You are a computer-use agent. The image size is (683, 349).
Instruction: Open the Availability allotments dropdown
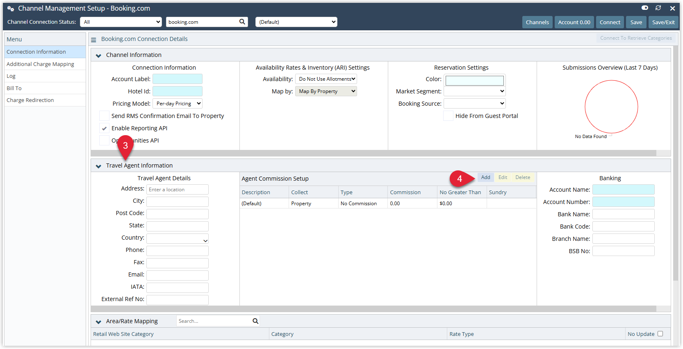coord(326,79)
